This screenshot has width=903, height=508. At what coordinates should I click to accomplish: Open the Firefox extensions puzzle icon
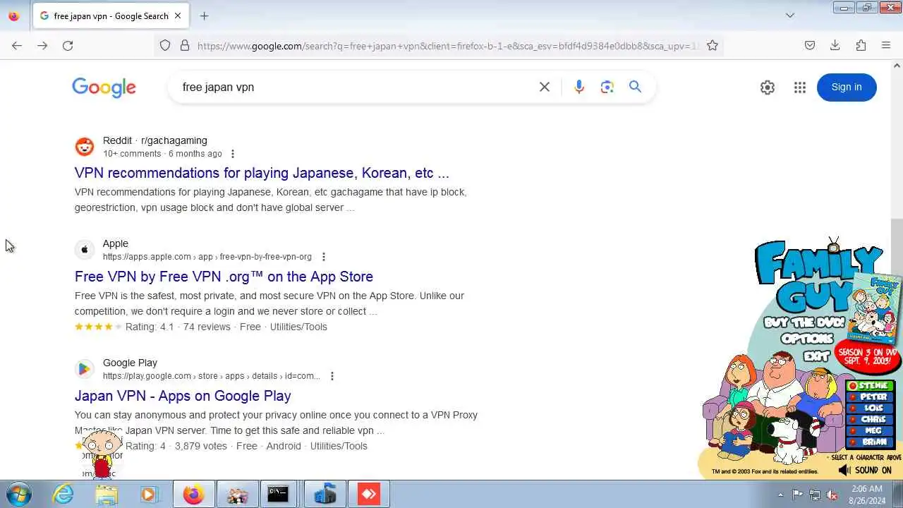coord(861,45)
